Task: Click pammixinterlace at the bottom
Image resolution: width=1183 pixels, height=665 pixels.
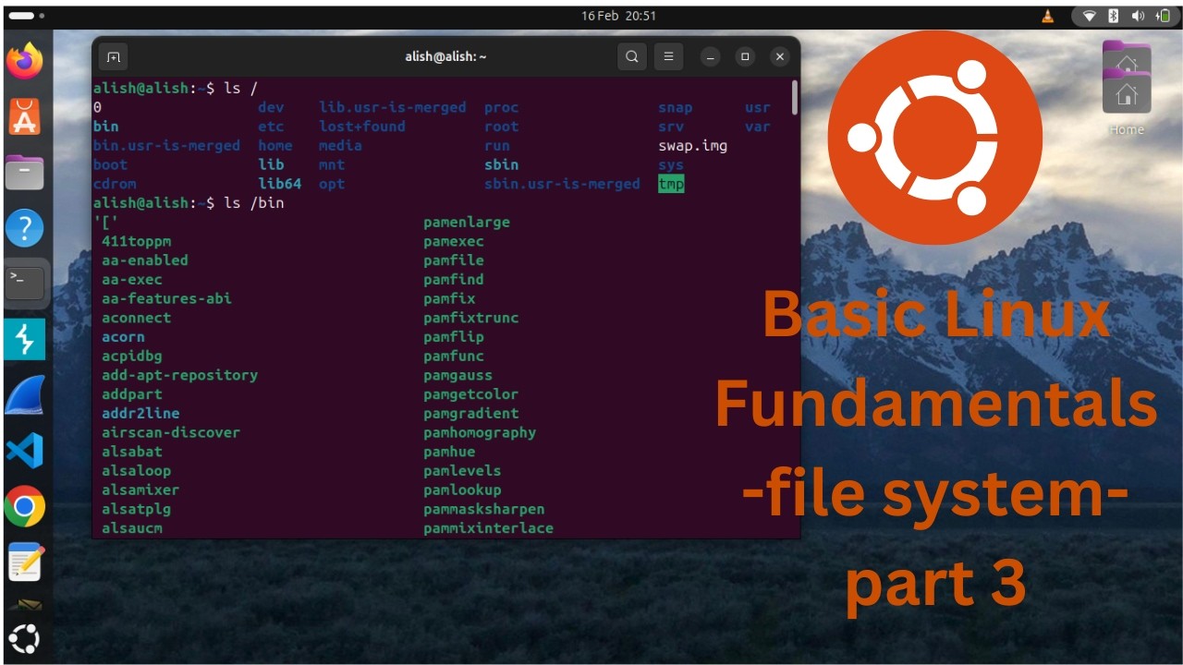Action: tap(489, 528)
